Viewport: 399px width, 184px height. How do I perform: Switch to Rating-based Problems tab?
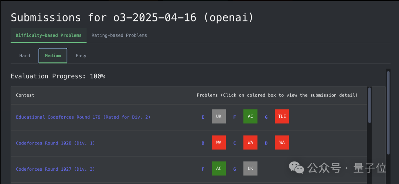point(119,35)
